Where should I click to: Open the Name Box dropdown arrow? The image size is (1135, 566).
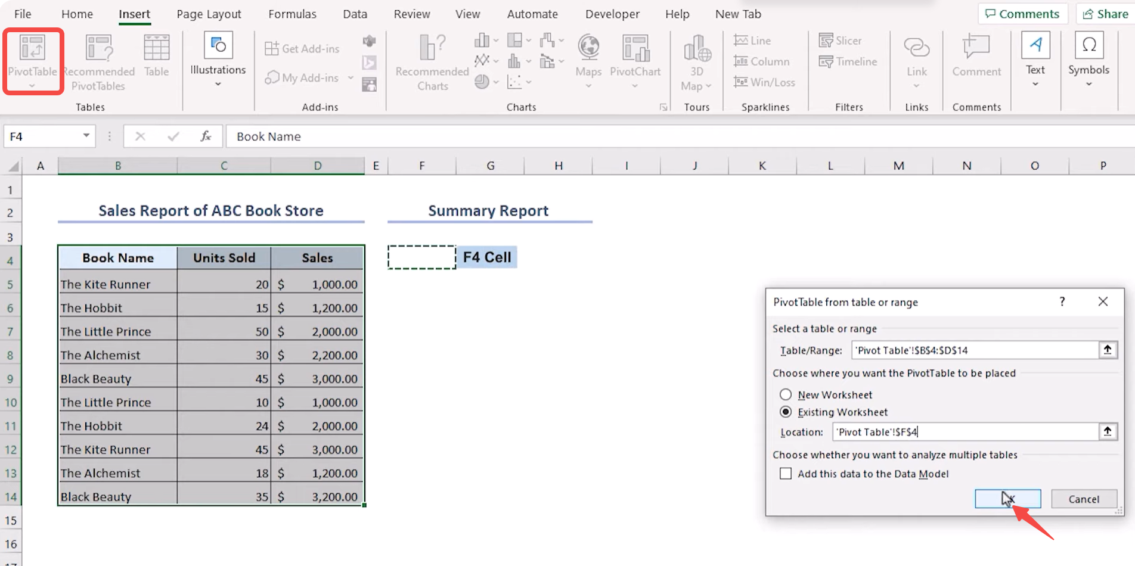click(86, 136)
